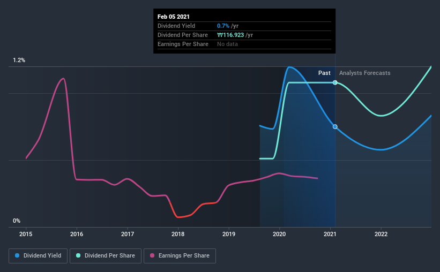Click the Feb 05 2021 tooltip date
The image size is (440, 272).
pos(174,17)
